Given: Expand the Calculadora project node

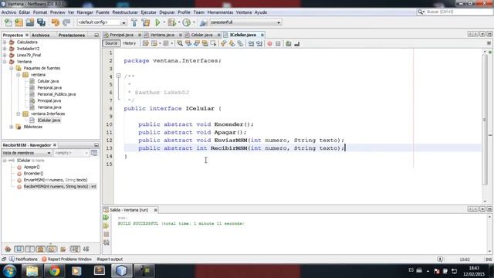Looking at the screenshot, I should 5,42.
